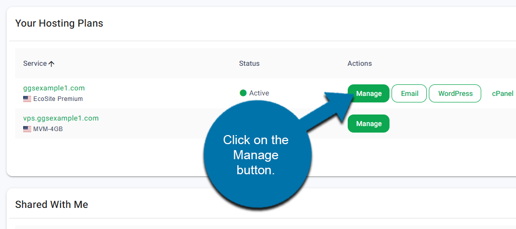
Task: Click the US flag beside MVM-4GB
Action: [27, 129]
